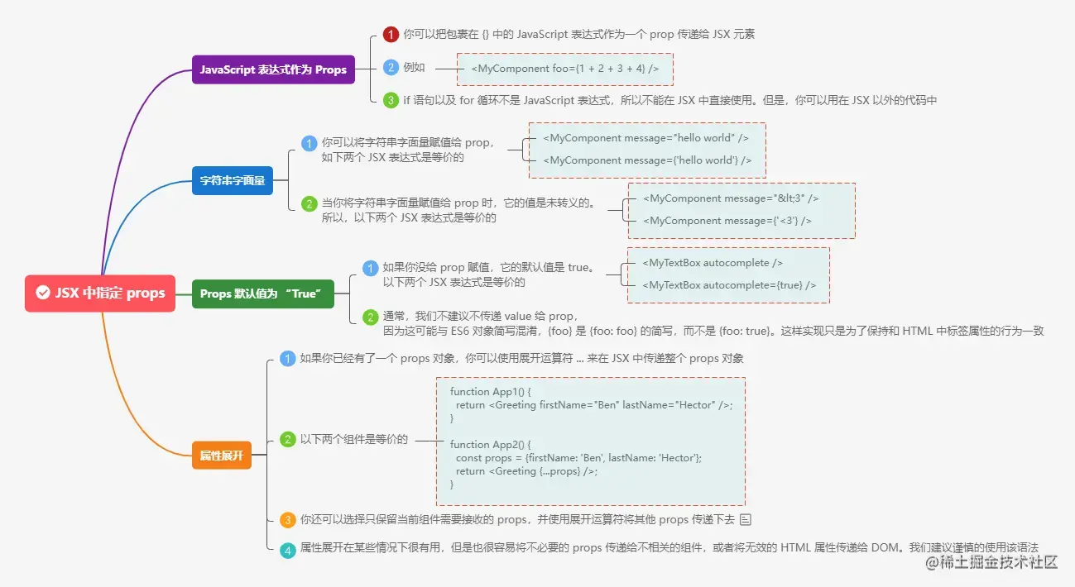This screenshot has width=1075, height=587.
Task: Click red number 1 badge beside 你可以把包裹在 {} 中
Action: point(391,35)
